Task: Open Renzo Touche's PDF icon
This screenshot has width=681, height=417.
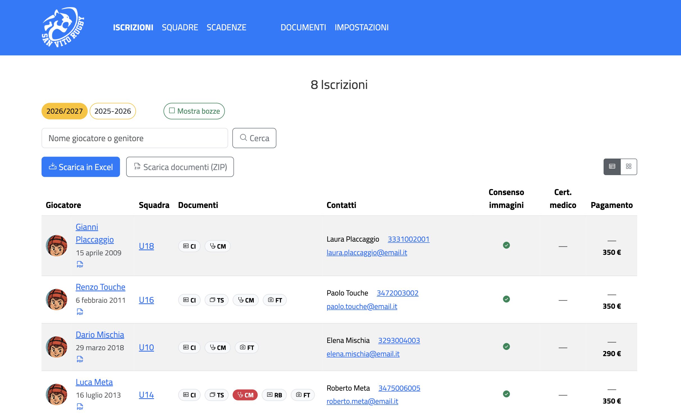Action: tap(80, 312)
